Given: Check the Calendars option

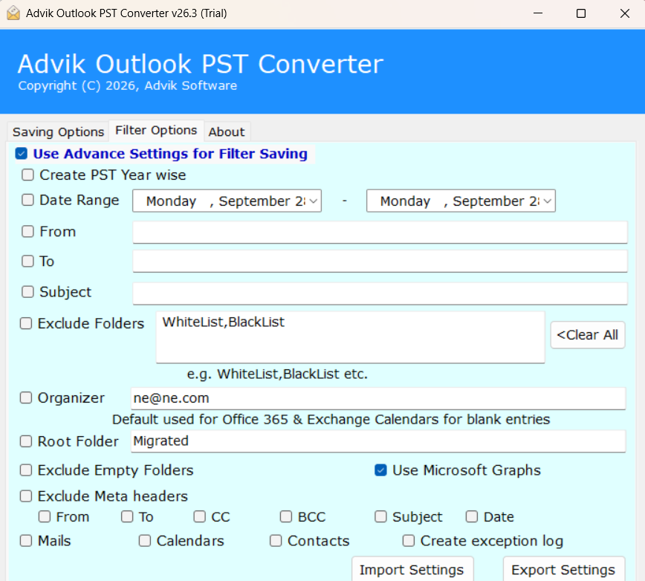Looking at the screenshot, I should (x=145, y=541).
